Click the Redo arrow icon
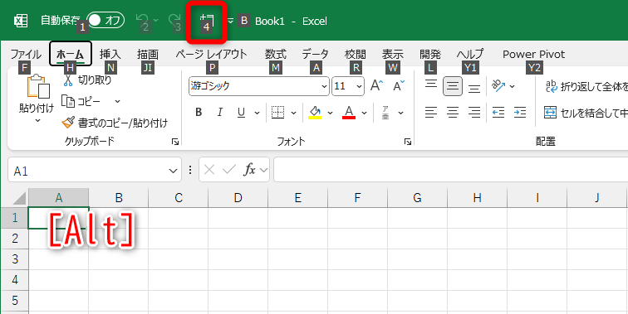Screen dimensions: 628x314 tap(175, 21)
